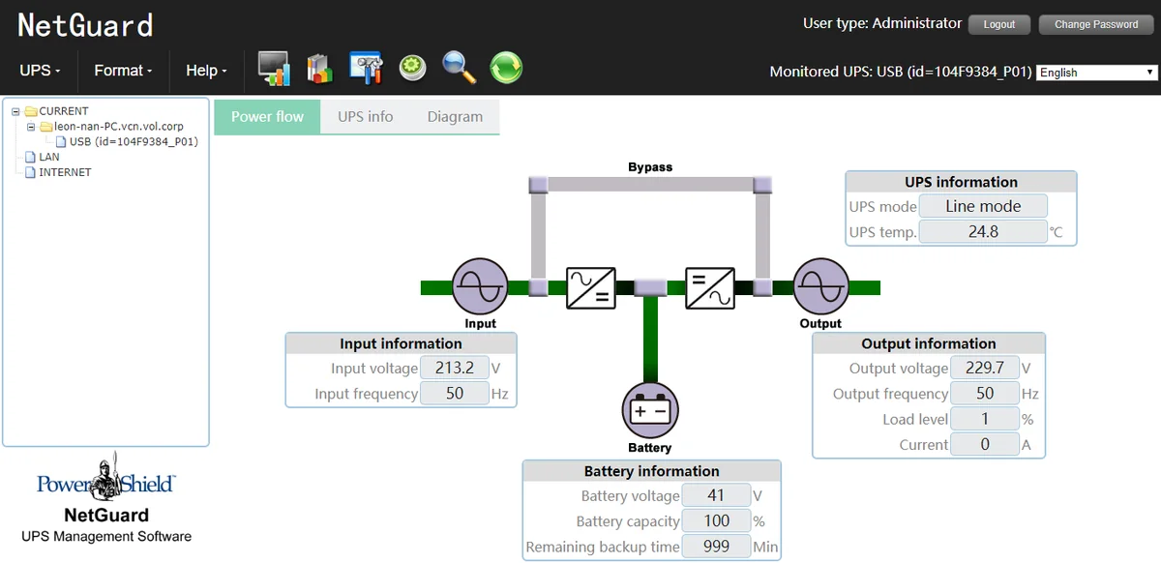Click the inverter DC-to-AC converter icon
Image resolution: width=1161 pixels, height=563 pixels.
click(710, 287)
